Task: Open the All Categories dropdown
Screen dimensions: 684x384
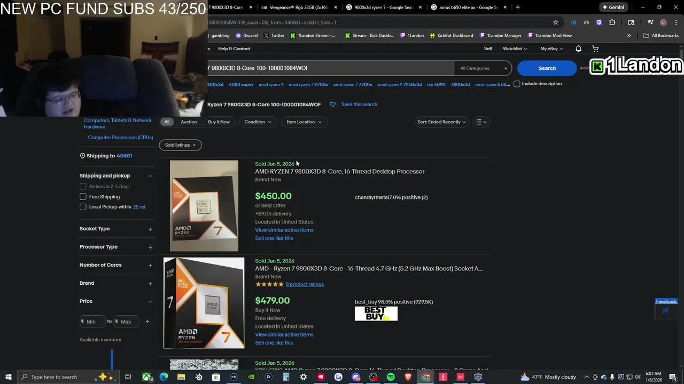Action: [483, 68]
